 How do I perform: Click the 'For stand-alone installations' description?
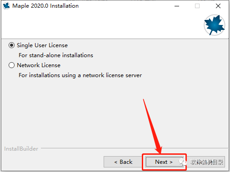pyautogui.click(x=56, y=55)
